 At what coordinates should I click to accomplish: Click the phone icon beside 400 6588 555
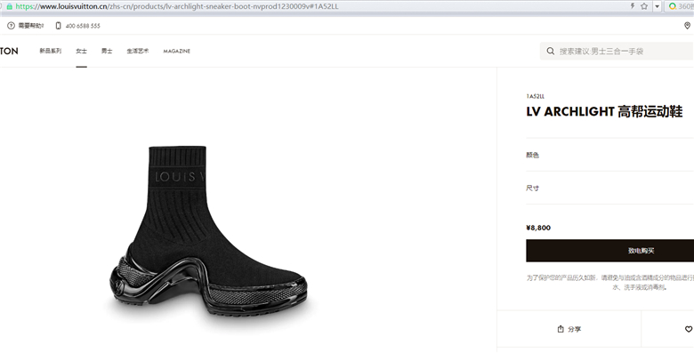tap(58, 26)
